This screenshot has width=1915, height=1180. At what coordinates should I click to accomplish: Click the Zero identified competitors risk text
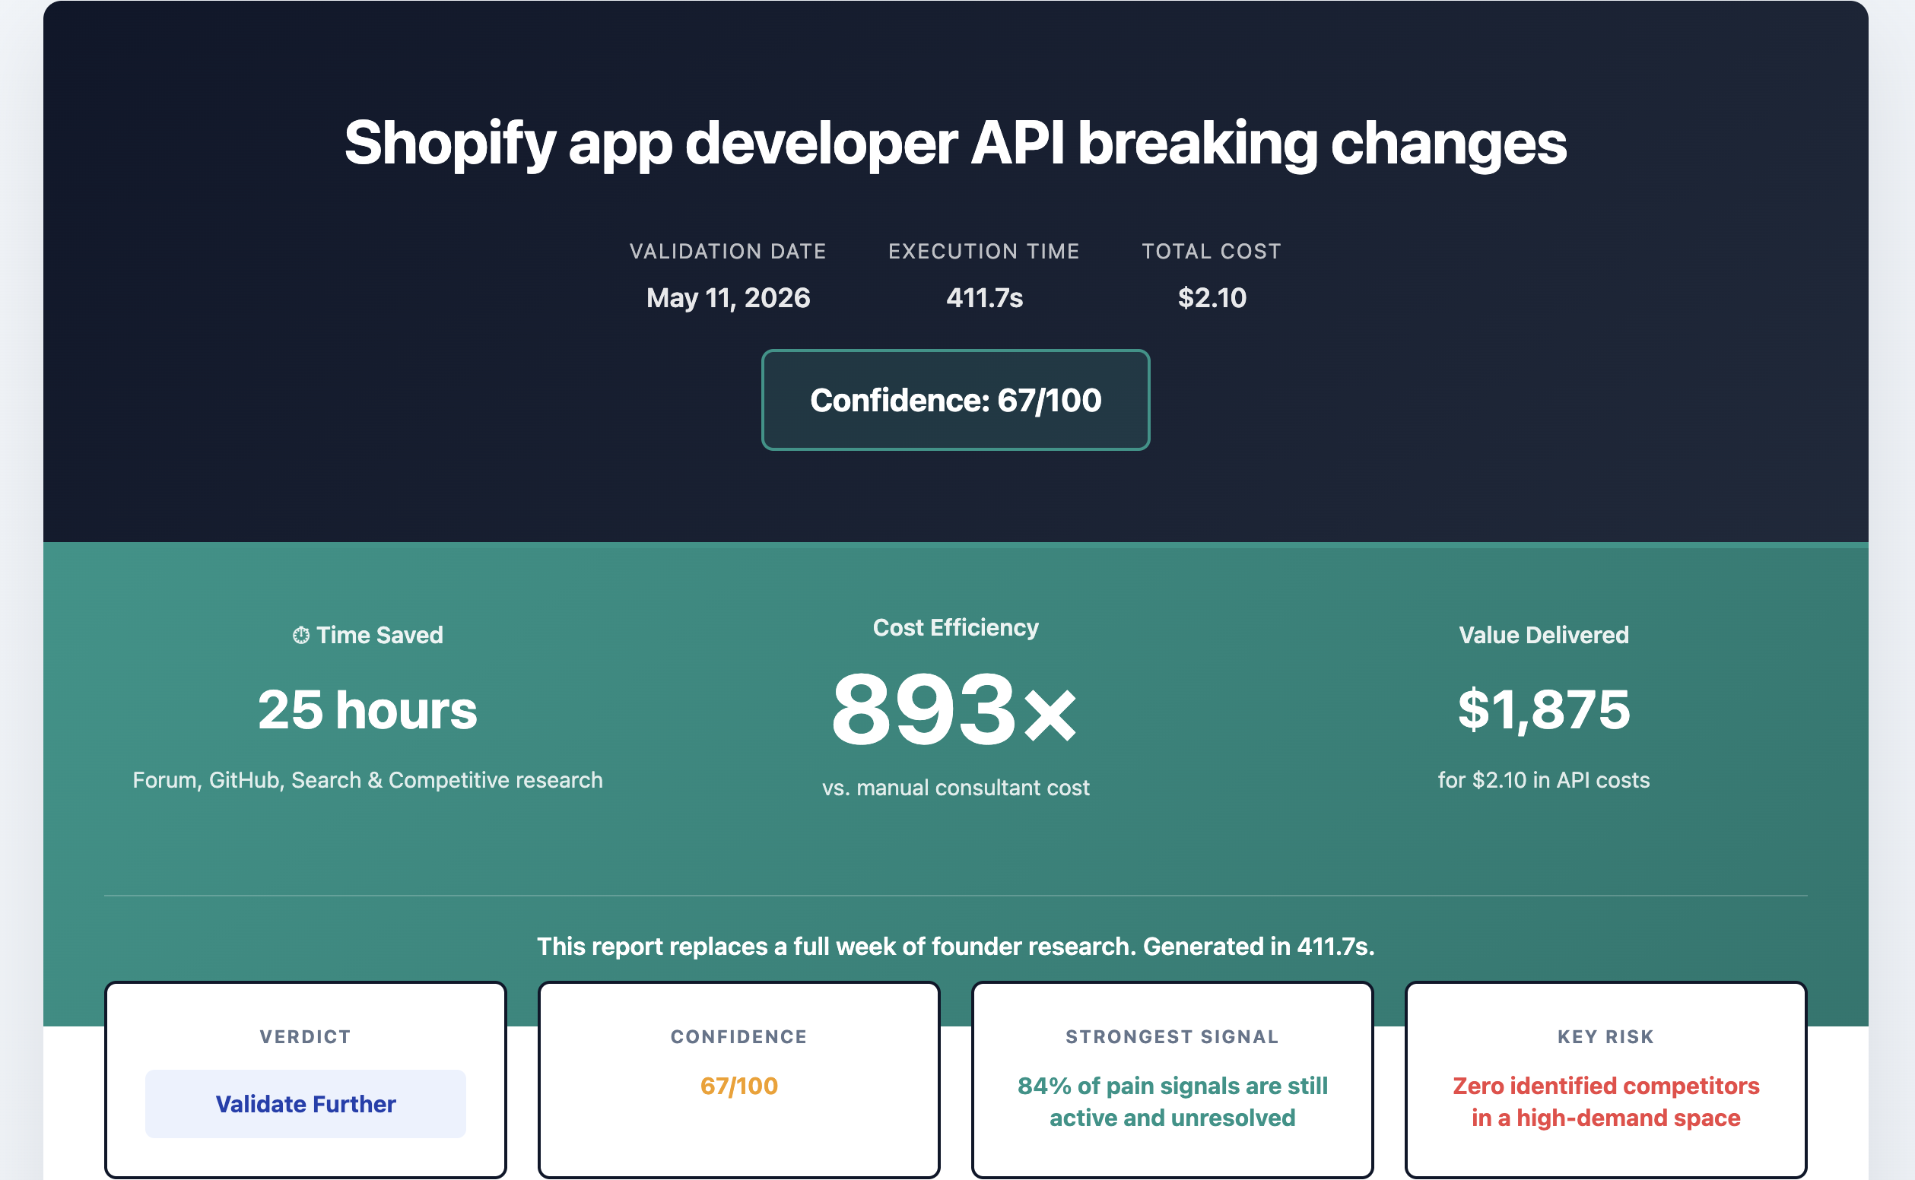point(1606,1101)
